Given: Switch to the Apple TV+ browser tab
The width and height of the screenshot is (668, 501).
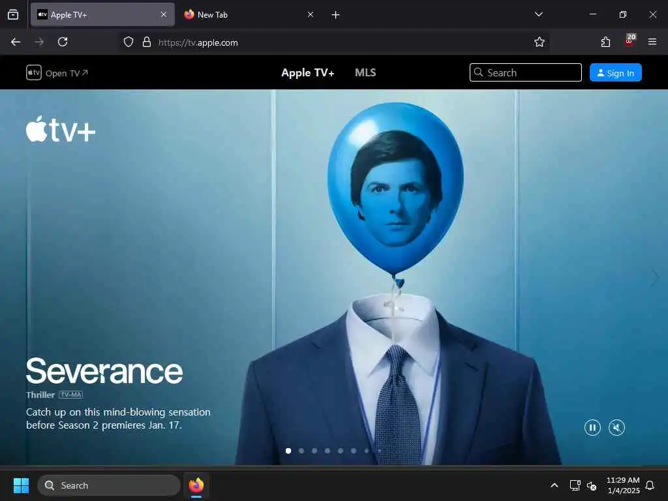Looking at the screenshot, I should (x=102, y=14).
